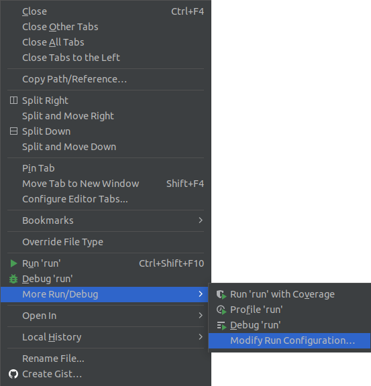Click the Profile 'run' clock icon
Image resolution: width=371 pixels, height=386 pixels.
click(221, 310)
